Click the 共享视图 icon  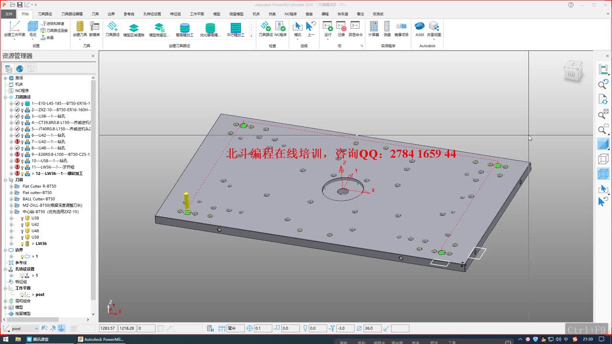tap(434, 29)
